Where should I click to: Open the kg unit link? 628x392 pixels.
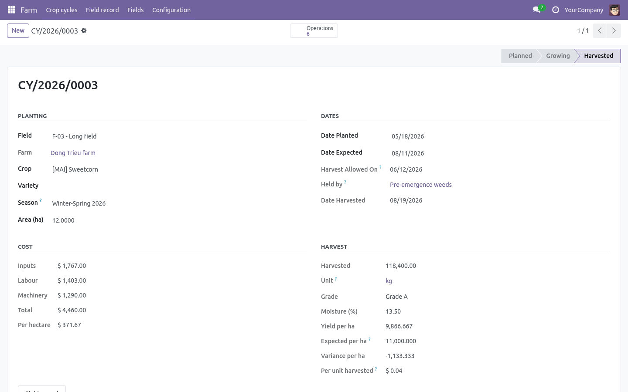(389, 281)
